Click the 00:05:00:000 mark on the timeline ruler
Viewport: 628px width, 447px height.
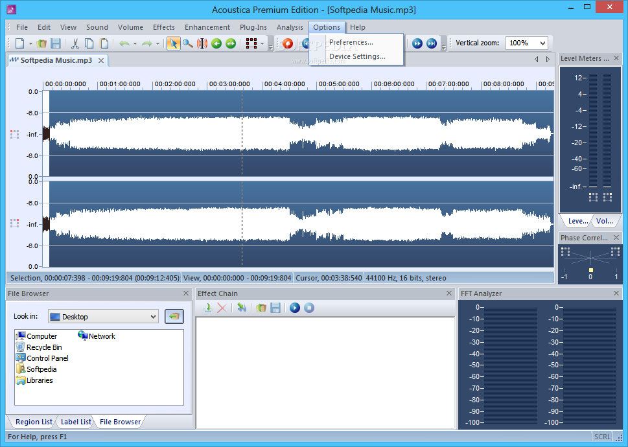(339, 84)
